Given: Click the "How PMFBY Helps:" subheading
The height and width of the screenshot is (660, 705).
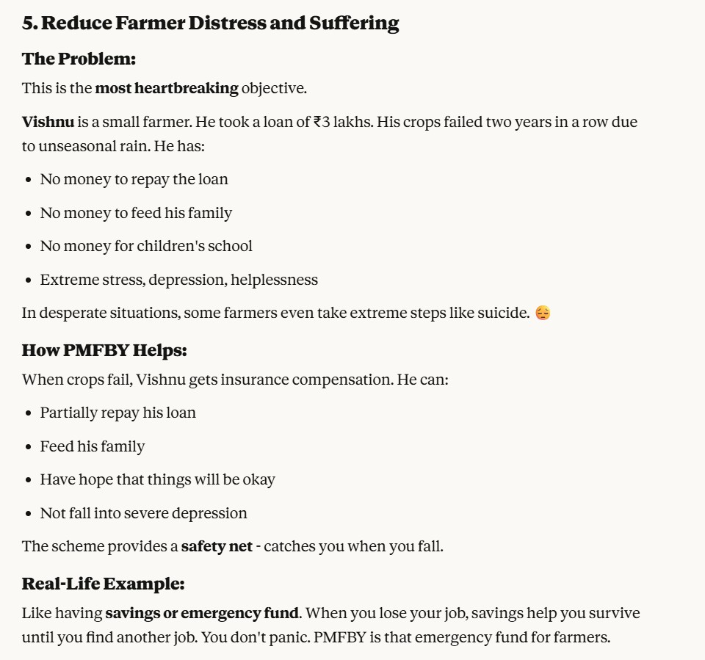Looking at the screenshot, I should click(x=104, y=350).
